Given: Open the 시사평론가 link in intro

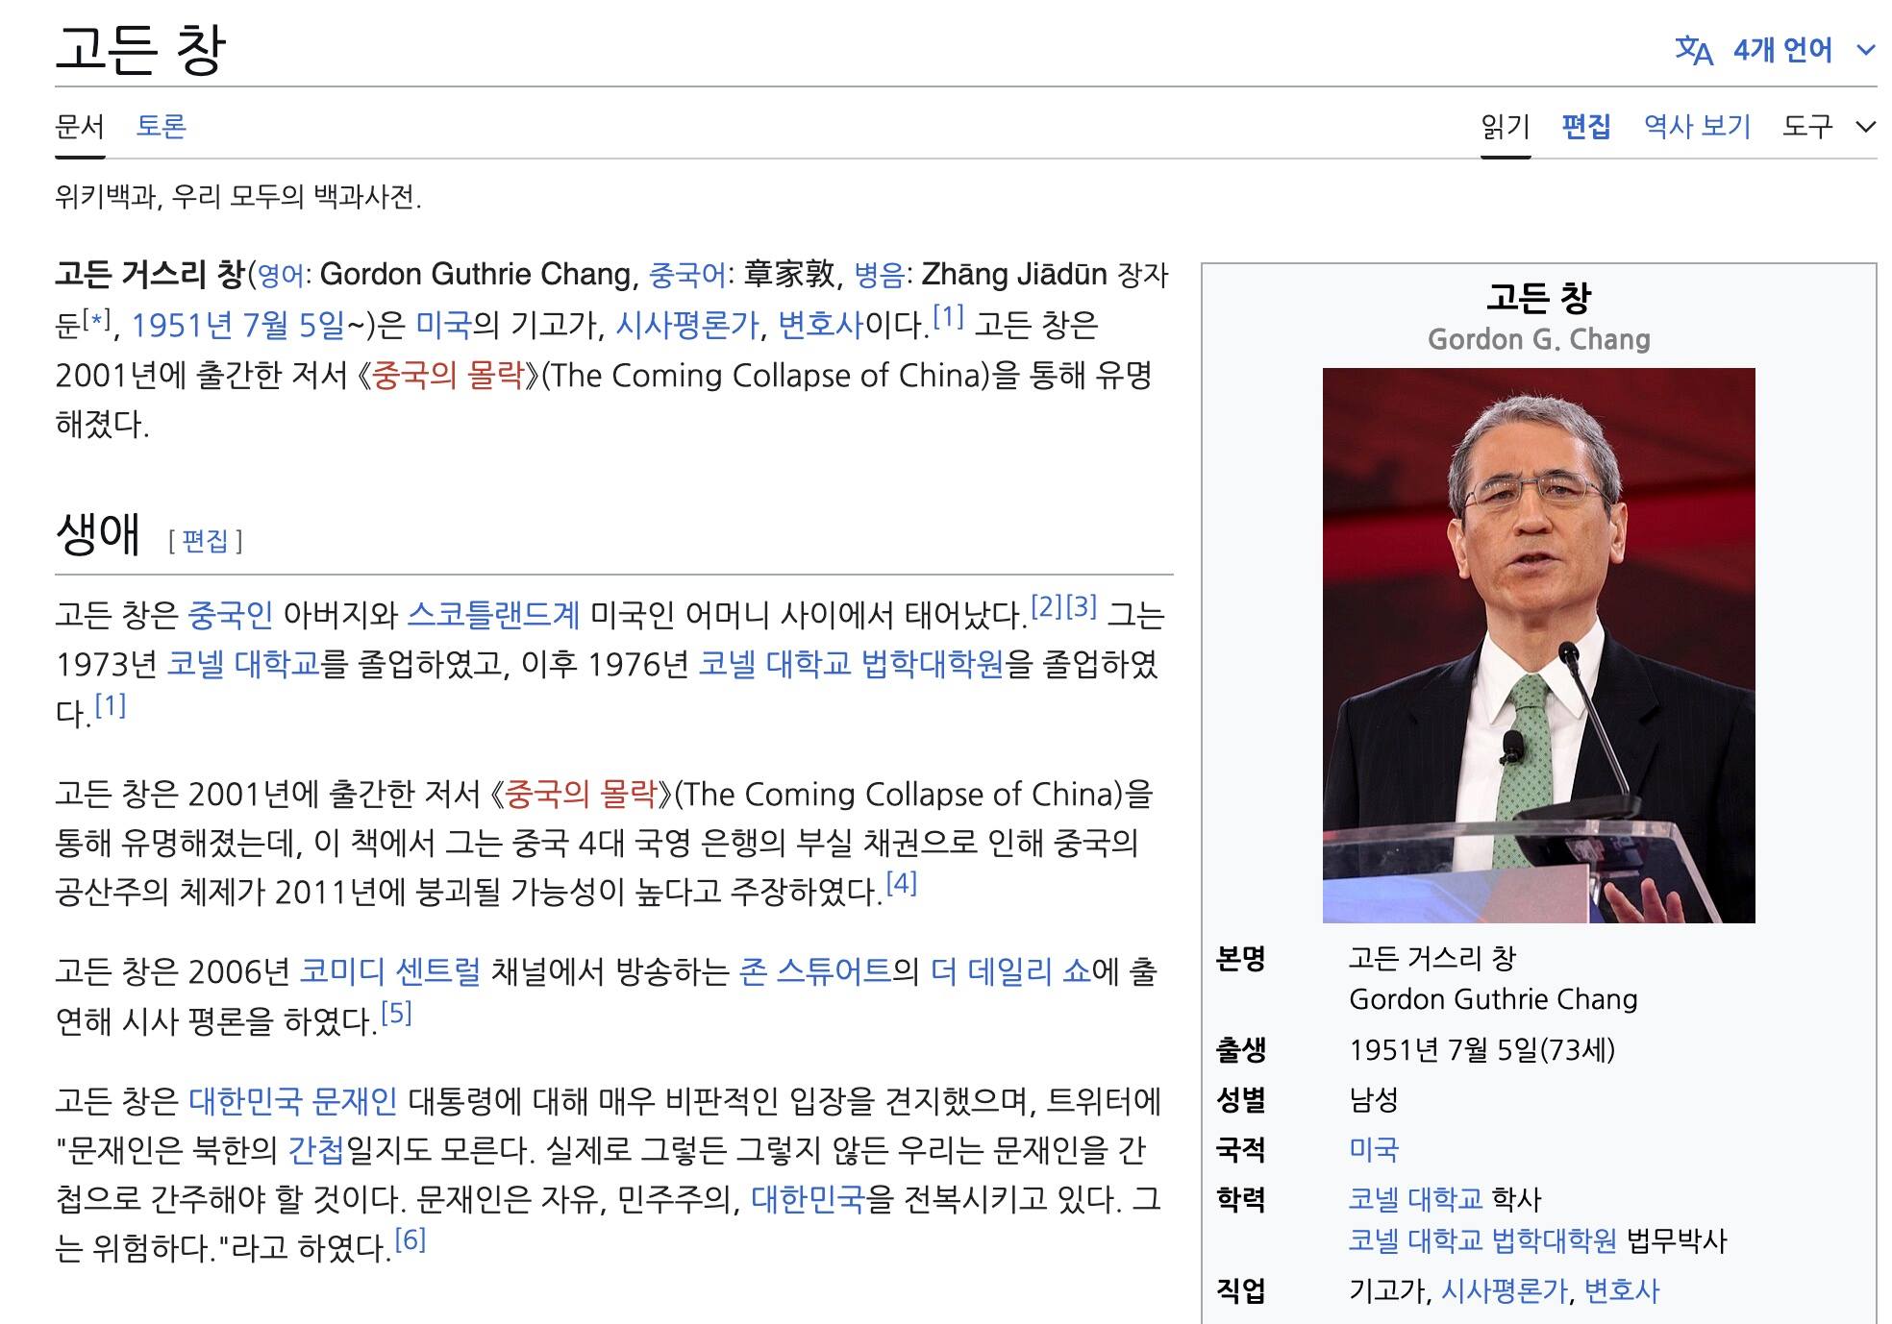Looking at the screenshot, I should click(x=687, y=326).
